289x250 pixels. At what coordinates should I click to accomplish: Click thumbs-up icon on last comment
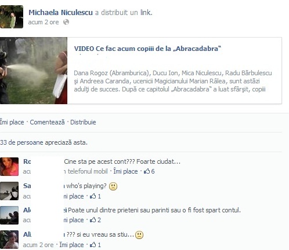pos(93,245)
